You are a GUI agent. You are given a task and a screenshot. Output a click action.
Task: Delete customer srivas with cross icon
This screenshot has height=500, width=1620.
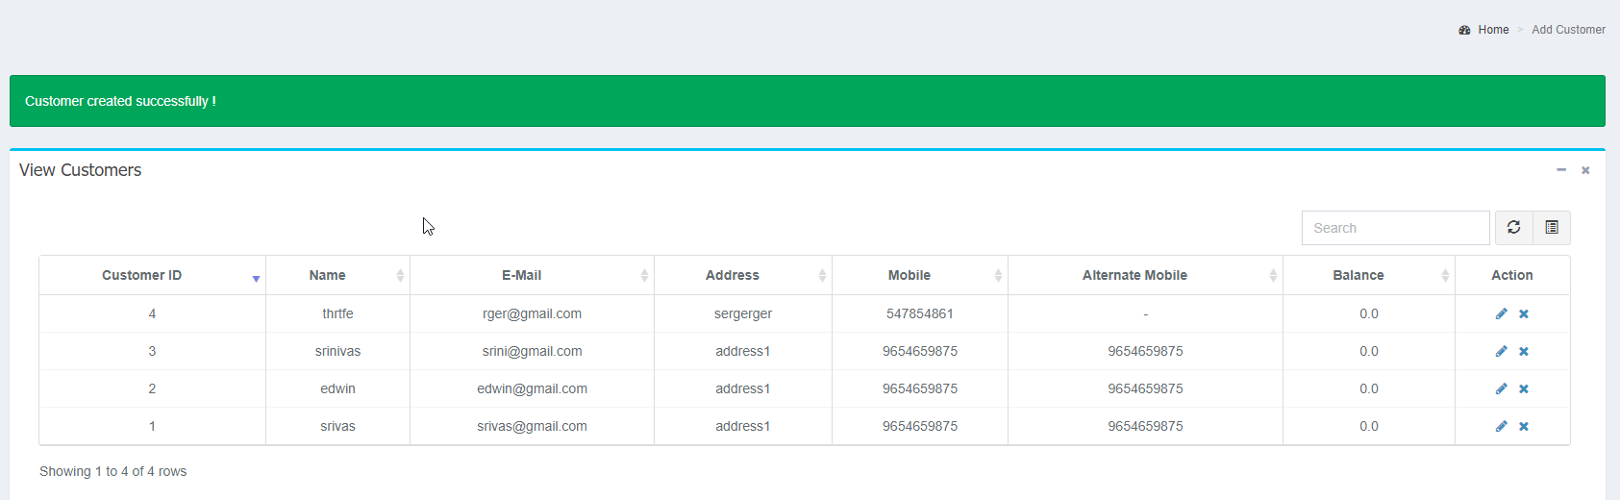click(1524, 426)
